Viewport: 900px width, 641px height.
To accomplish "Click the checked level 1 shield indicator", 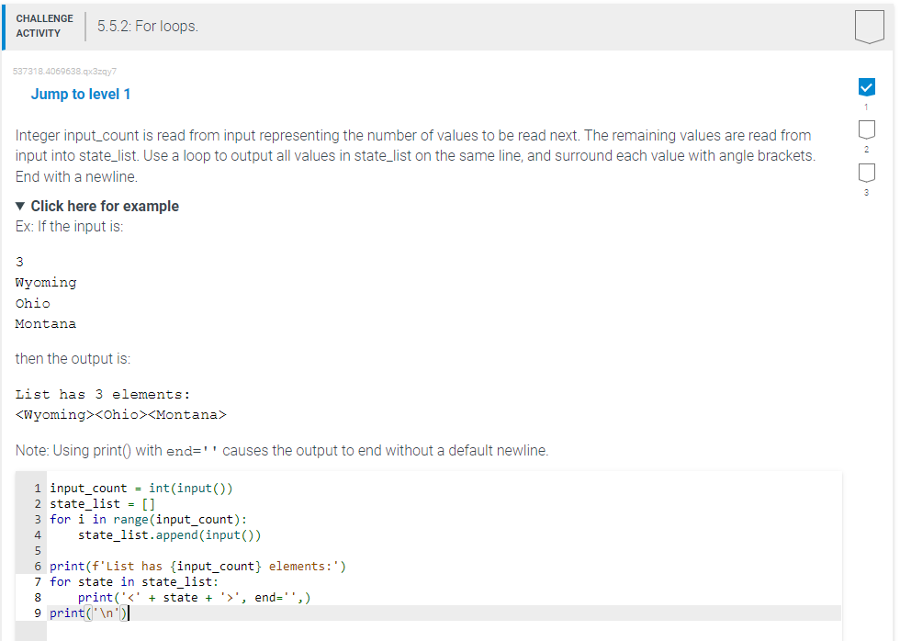I will 866,87.
